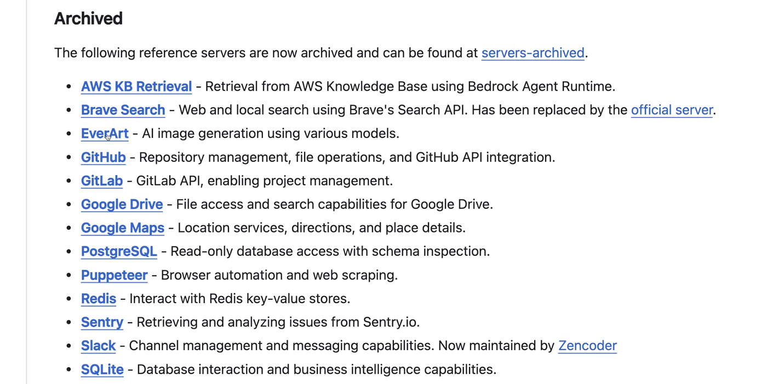Viewport: 767px width, 384px height.
Task: Click the Puppeteer description about browser automation
Action: 279,275
